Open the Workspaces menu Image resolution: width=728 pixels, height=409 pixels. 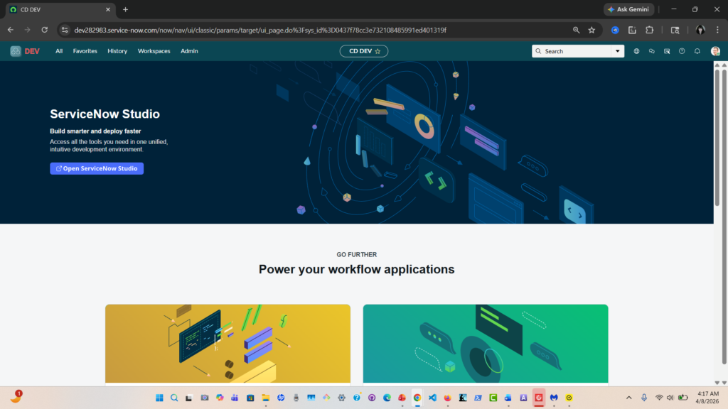tap(154, 51)
